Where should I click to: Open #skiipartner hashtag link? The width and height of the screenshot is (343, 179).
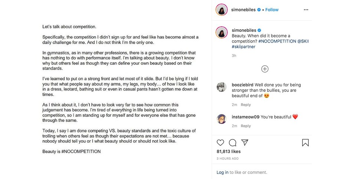coord(243,47)
